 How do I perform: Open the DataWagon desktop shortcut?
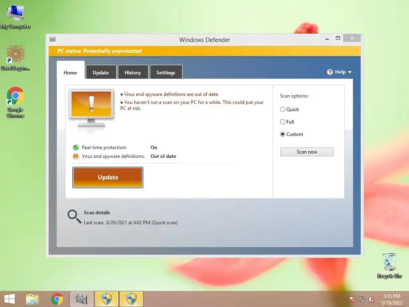16,58
